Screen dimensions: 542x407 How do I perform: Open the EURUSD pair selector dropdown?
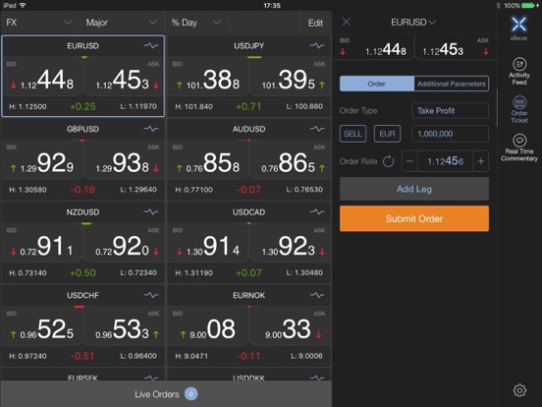pyautogui.click(x=413, y=23)
